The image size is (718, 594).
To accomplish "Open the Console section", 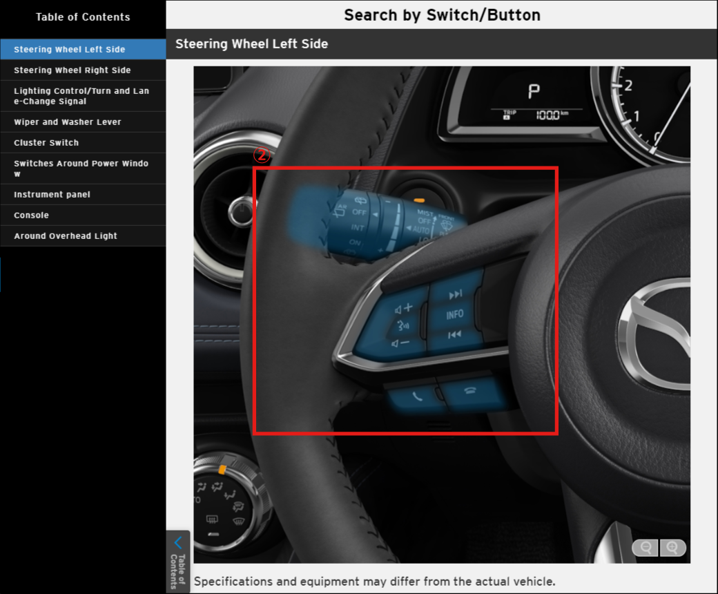I will 32,215.
